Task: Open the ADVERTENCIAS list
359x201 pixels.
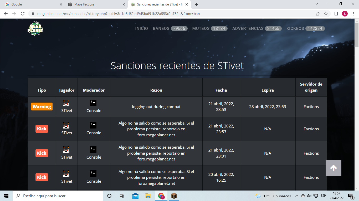Action: (x=257, y=29)
